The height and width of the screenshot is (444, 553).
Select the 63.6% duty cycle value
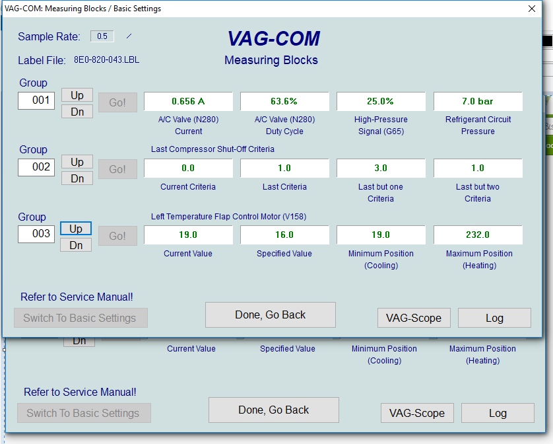(x=284, y=101)
